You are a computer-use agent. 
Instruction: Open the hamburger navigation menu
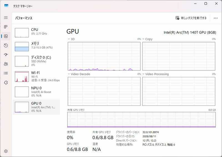[6, 17]
